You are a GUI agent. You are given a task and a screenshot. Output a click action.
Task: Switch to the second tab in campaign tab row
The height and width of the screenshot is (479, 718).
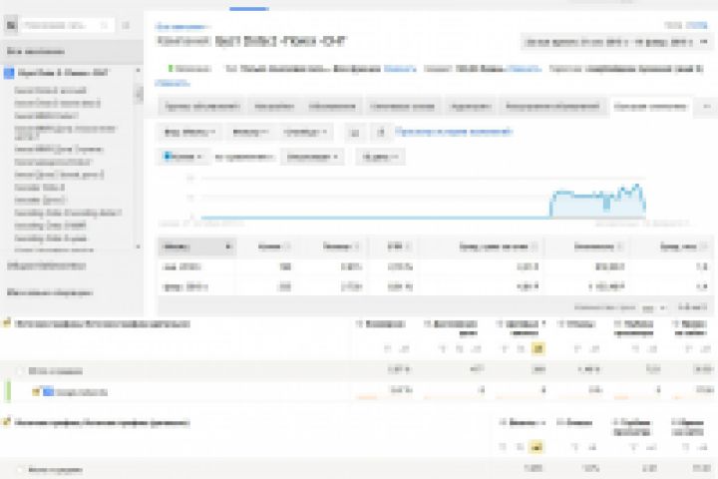274,107
